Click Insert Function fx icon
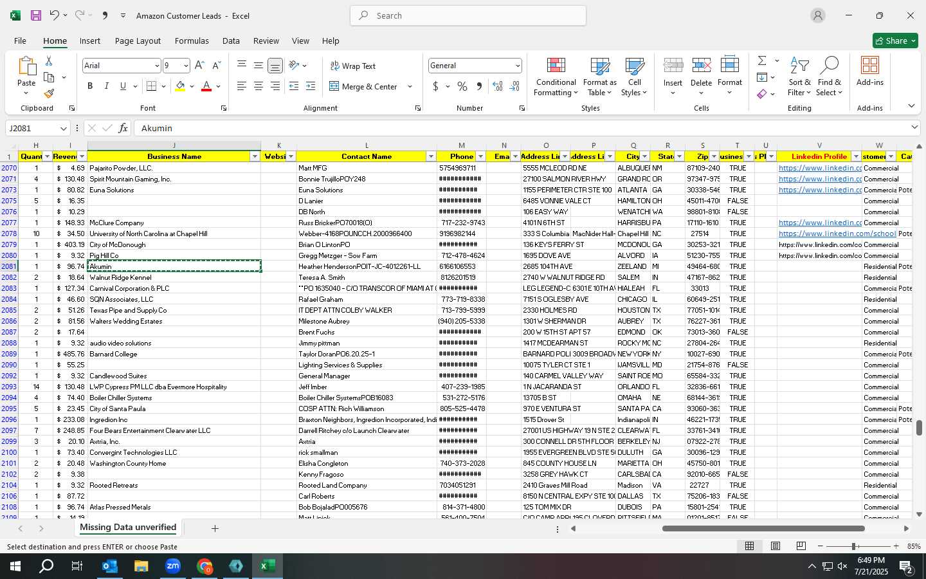This screenshot has height=579, width=926. coord(123,128)
